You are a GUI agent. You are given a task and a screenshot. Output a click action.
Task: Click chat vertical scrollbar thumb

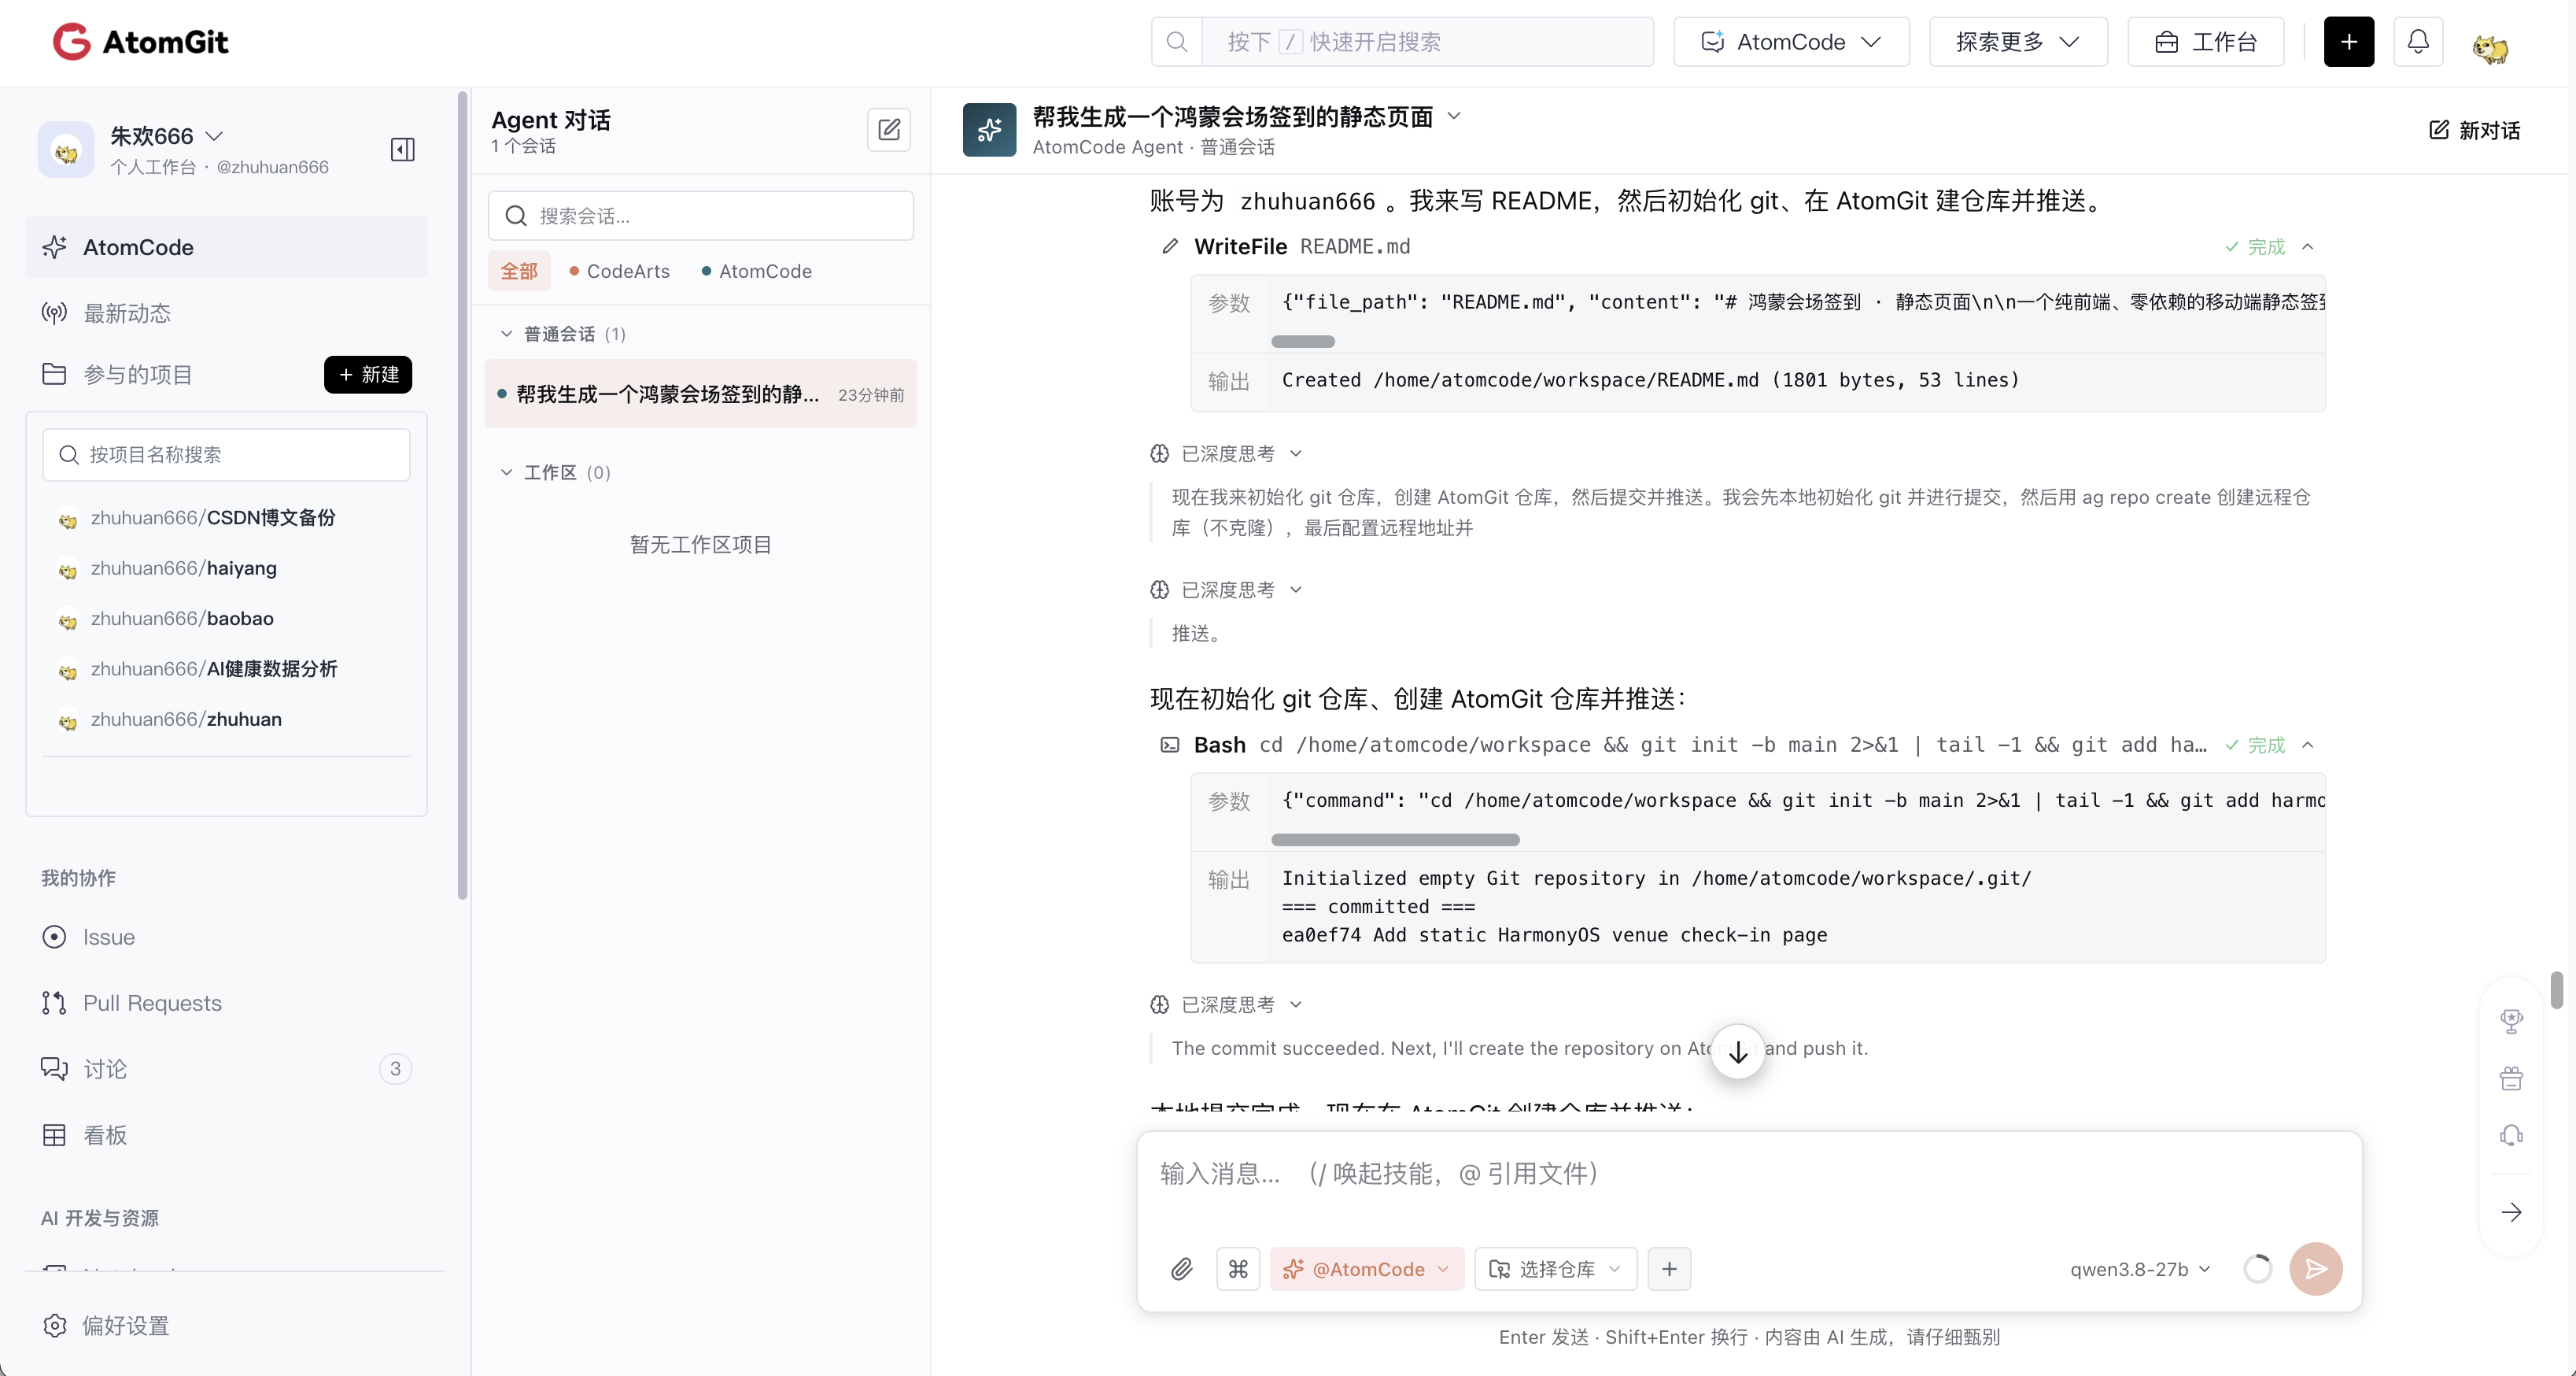click(x=2556, y=989)
